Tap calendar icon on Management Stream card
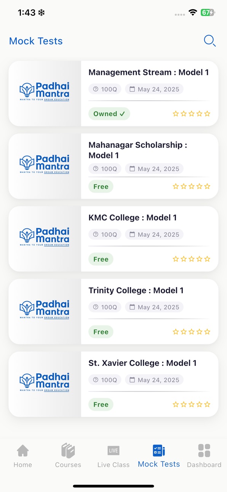This screenshot has width=227, height=492. click(132, 89)
